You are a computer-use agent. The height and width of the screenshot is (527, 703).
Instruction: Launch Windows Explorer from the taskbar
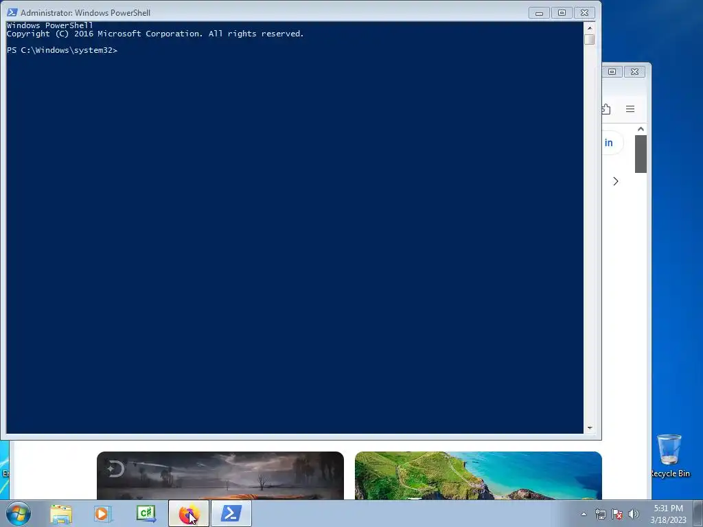pos(61,513)
